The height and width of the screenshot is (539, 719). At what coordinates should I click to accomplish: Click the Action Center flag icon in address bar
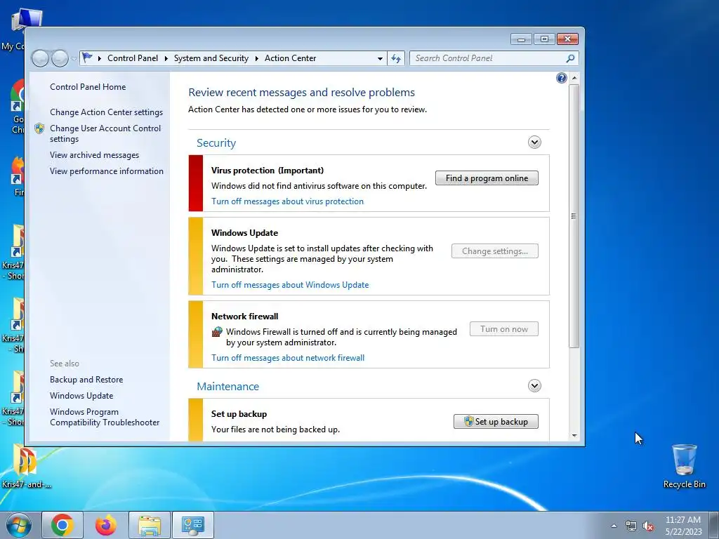point(87,58)
